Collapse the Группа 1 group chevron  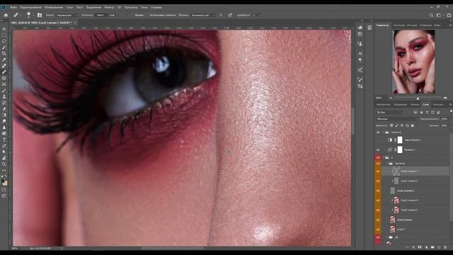tap(383, 132)
